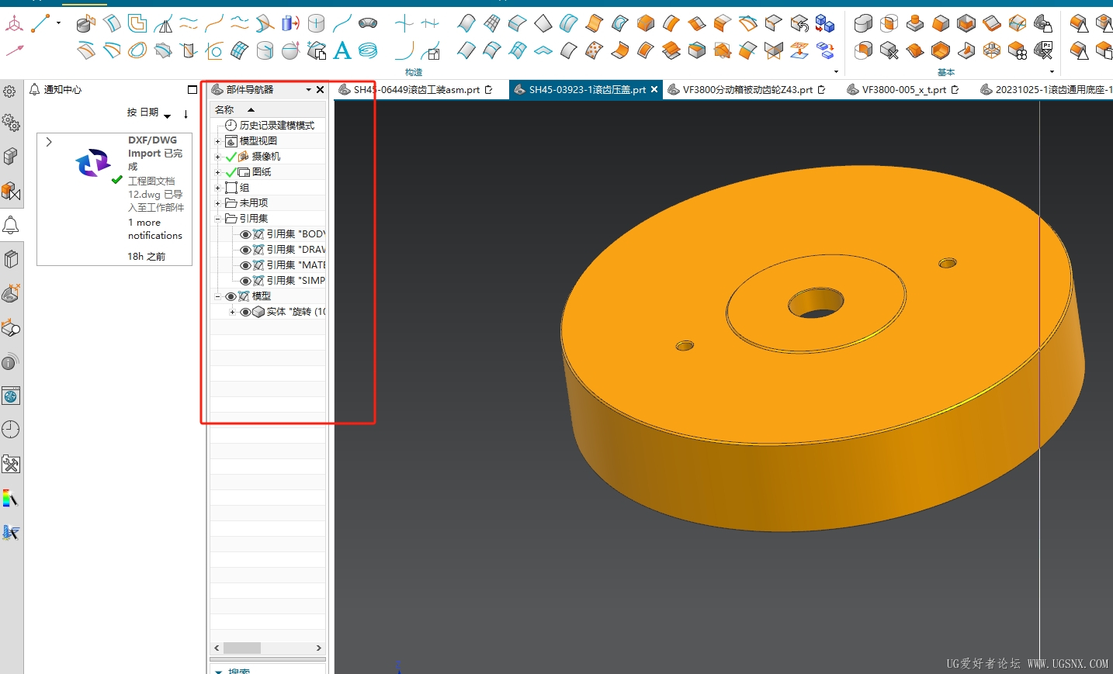Viewport: 1113px width, 674px height.
Task: Expand the DXF/DWG Import notification chevron
Action: click(49, 142)
